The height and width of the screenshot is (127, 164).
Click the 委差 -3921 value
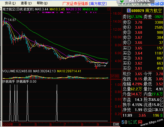(x=158, y=17)
